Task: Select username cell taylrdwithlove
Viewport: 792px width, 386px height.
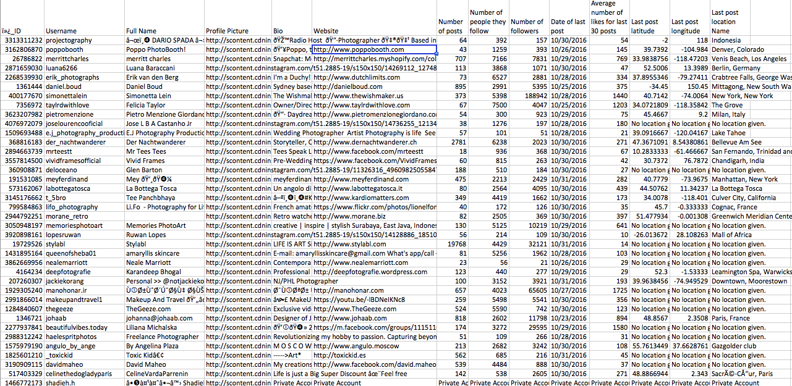Action: tap(83, 105)
